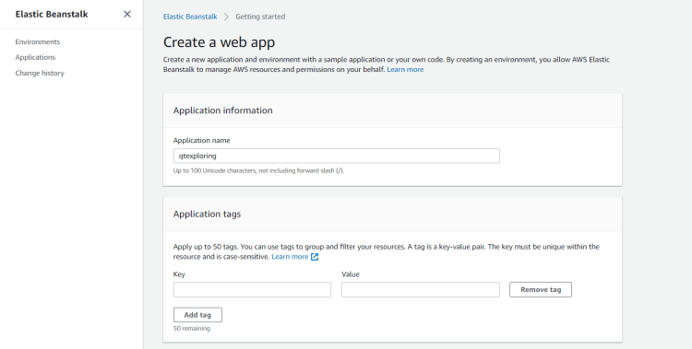Click the Create a web app heading

[x=219, y=42]
